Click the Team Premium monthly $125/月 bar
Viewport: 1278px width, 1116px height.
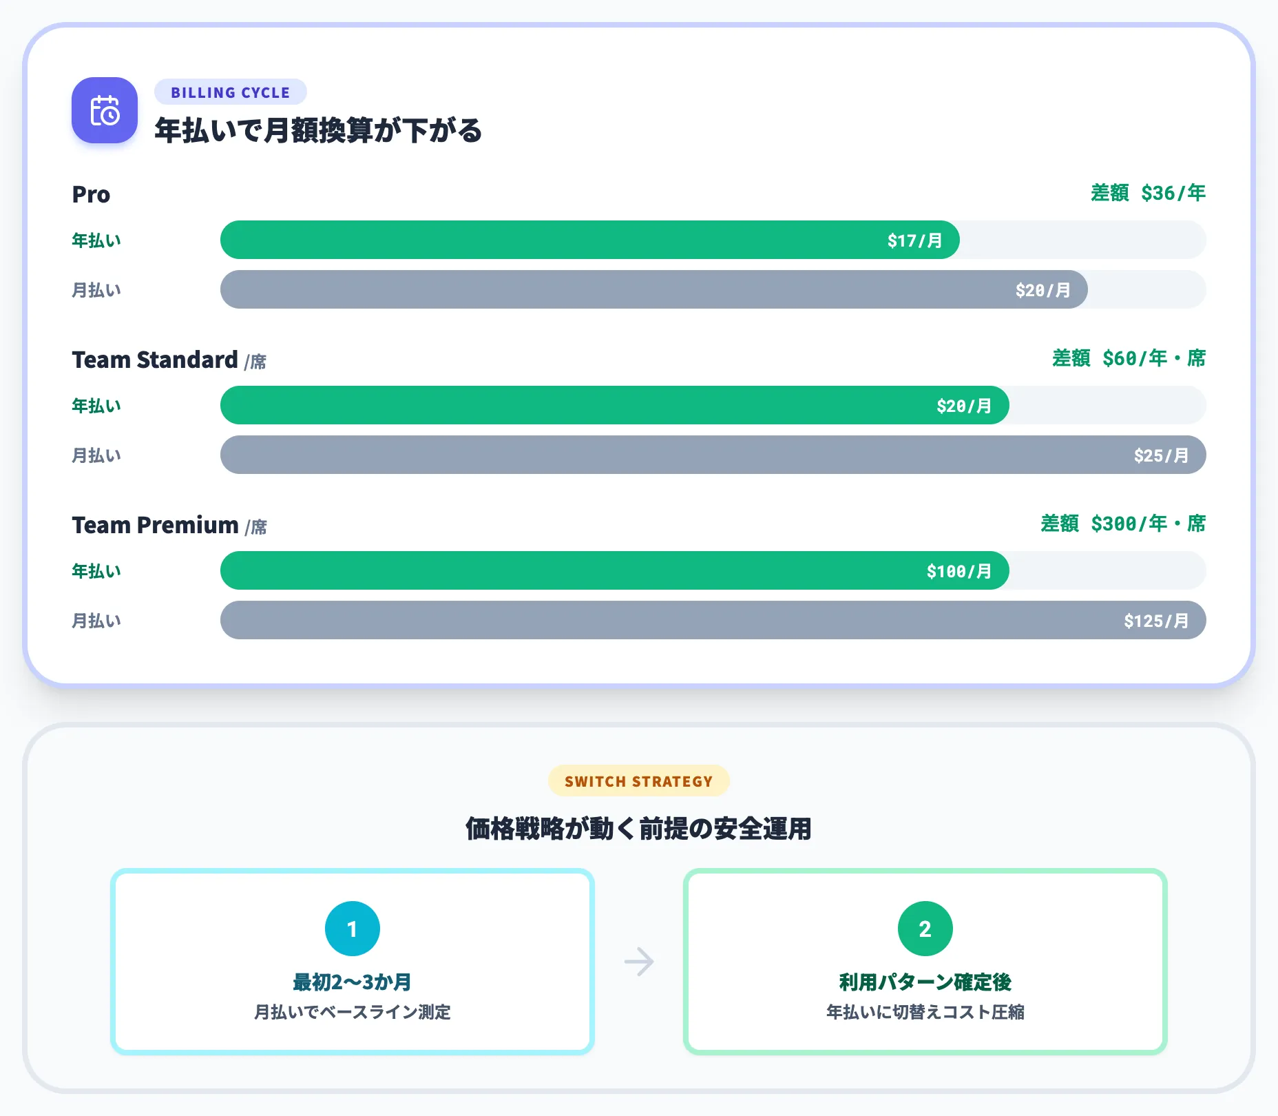click(x=713, y=620)
